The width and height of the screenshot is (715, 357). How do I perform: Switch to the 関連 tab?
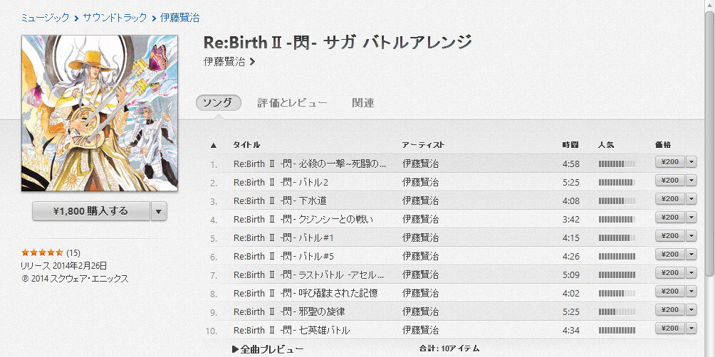tap(362, 103)
